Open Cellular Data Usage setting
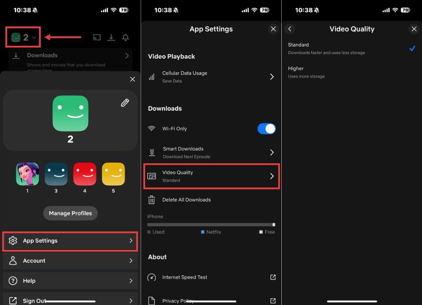Viewport: 422px width, 305px height. pyautogui.click(x=211, y=77)
